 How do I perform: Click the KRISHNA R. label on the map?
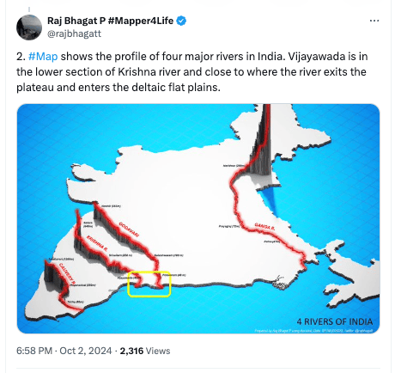[97, 244]
